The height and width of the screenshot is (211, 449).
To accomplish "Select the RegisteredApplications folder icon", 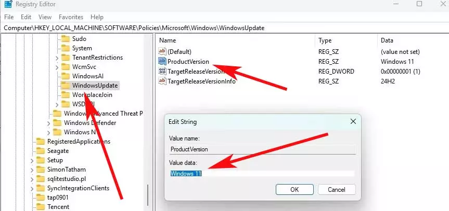I will (41, 142).
